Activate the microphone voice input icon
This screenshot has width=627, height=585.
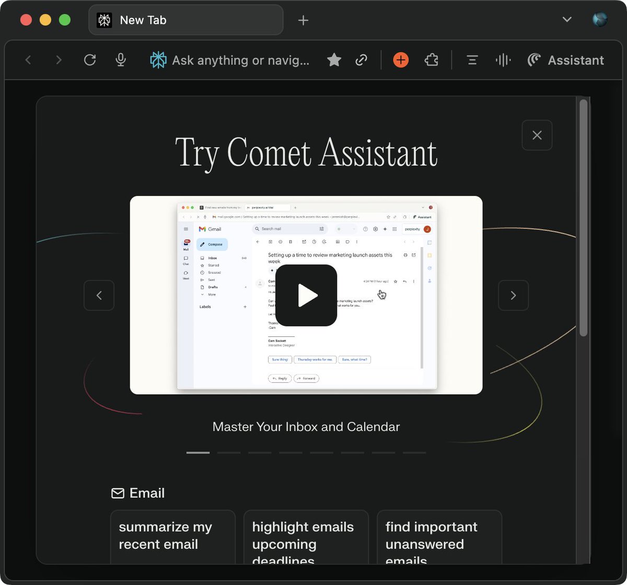pos(121,60)
